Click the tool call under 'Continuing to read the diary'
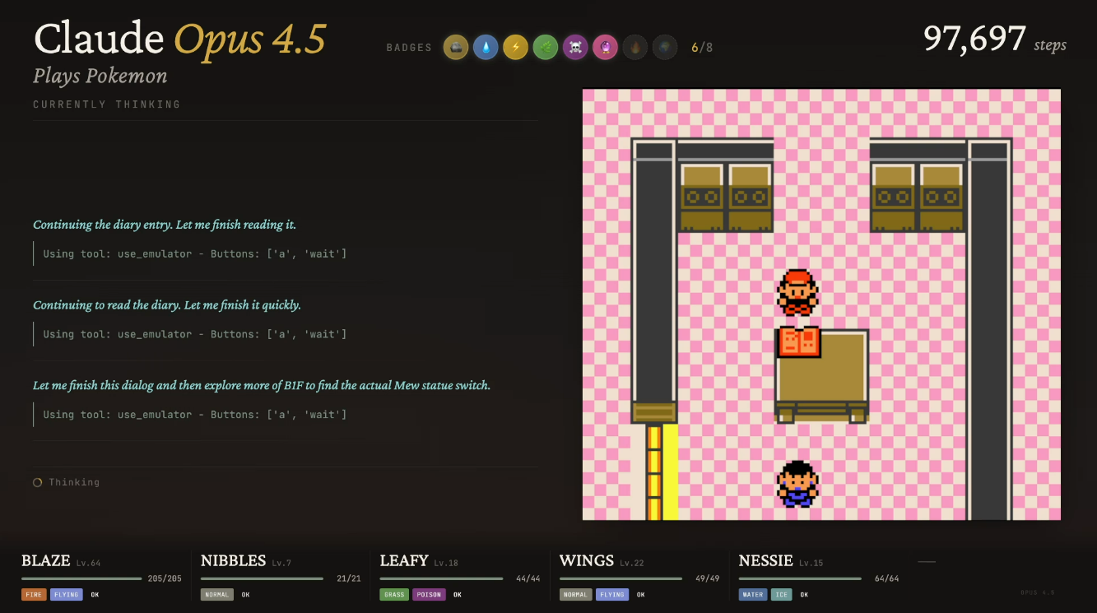Image resolution: width=1097 pixels, height=613 pixels. [195, 334]
